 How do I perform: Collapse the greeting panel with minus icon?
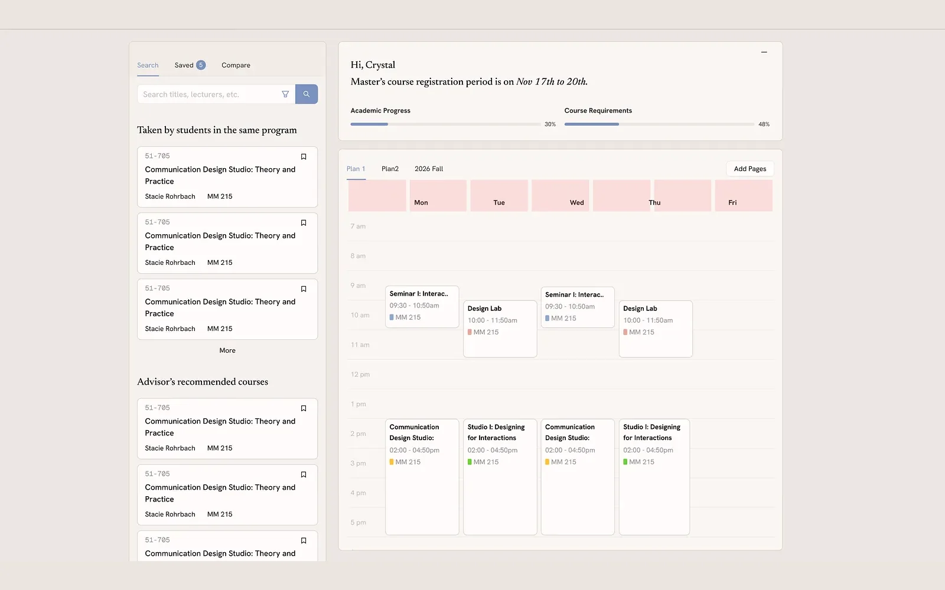click(764, 52)
